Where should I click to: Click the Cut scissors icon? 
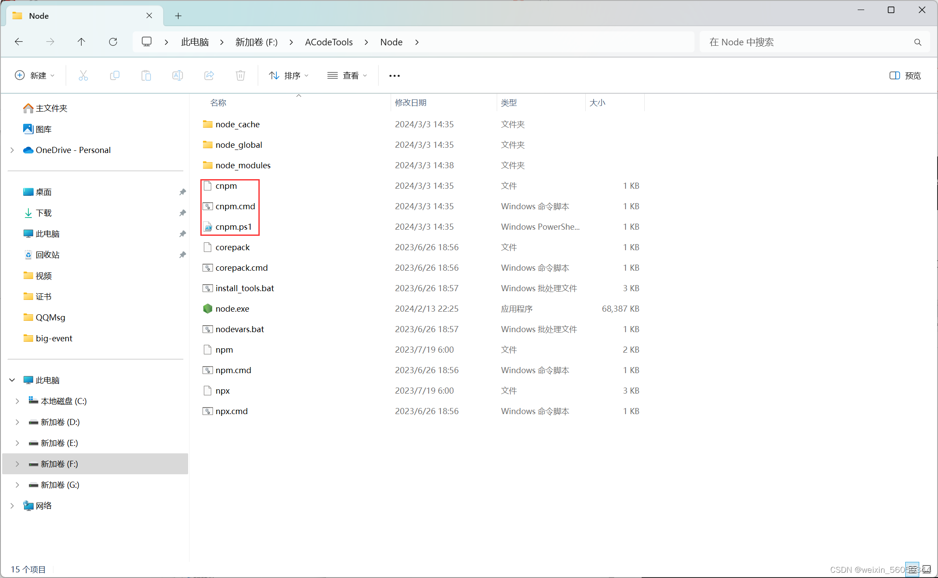(x=83, y=75)
